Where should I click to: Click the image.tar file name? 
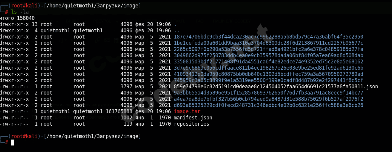(187, 111)
